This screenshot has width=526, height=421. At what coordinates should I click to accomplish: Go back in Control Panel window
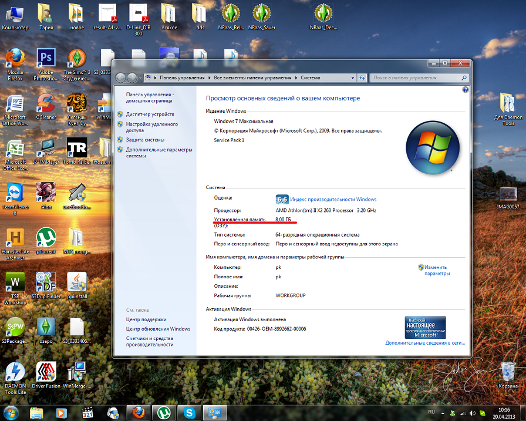(x=120, y=78)
